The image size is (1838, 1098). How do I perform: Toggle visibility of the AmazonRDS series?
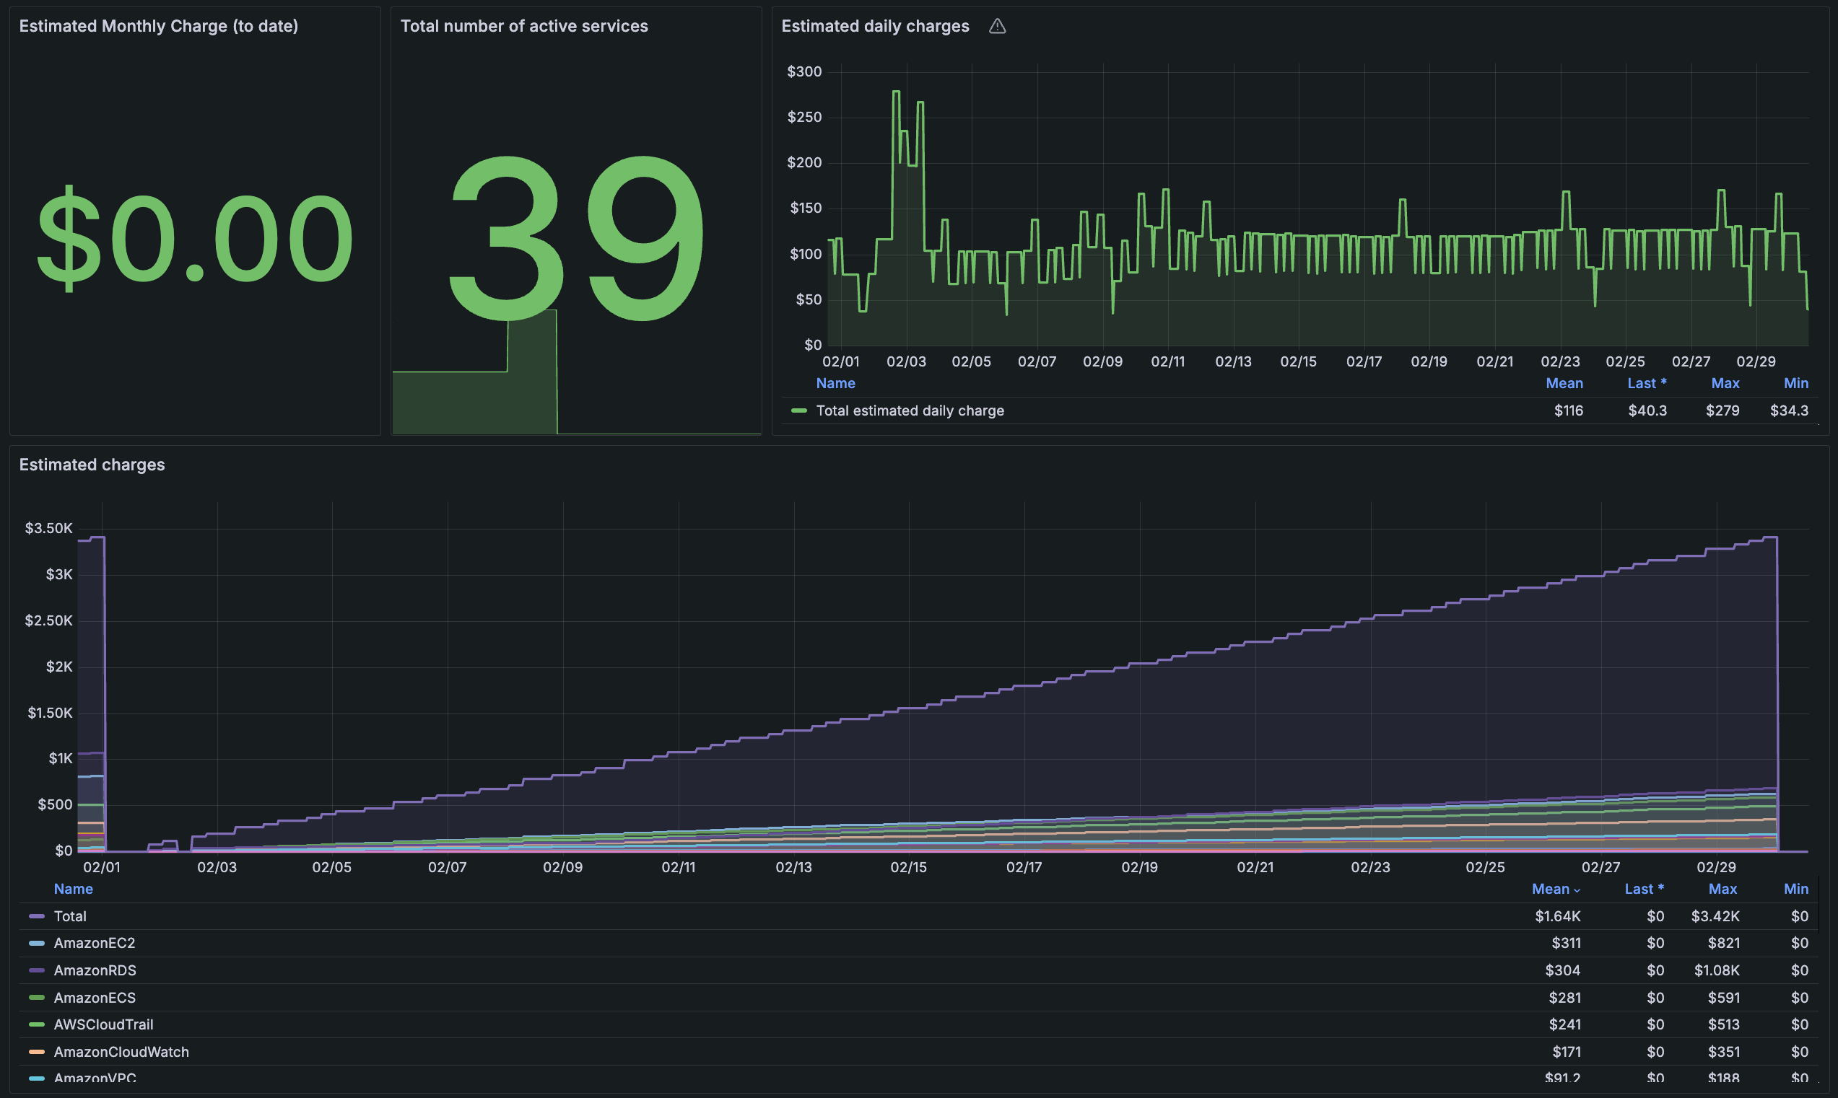95,970
